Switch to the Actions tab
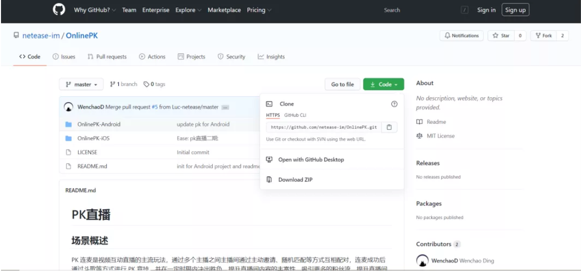The height and width of the screenshot is (272, 581). click(152, 57)
